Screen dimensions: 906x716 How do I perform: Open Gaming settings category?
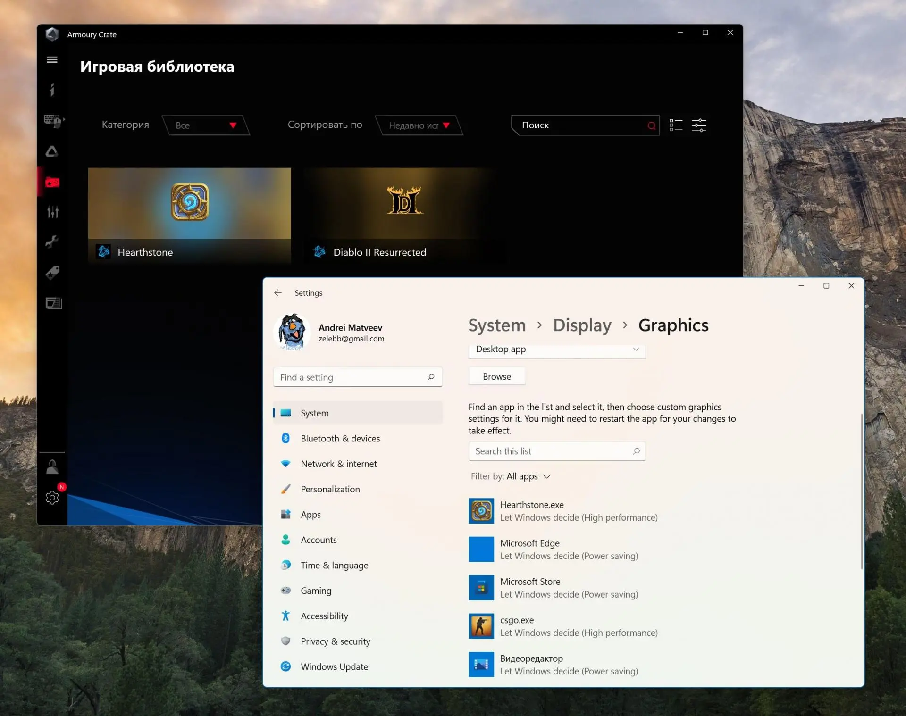point(358,591)
